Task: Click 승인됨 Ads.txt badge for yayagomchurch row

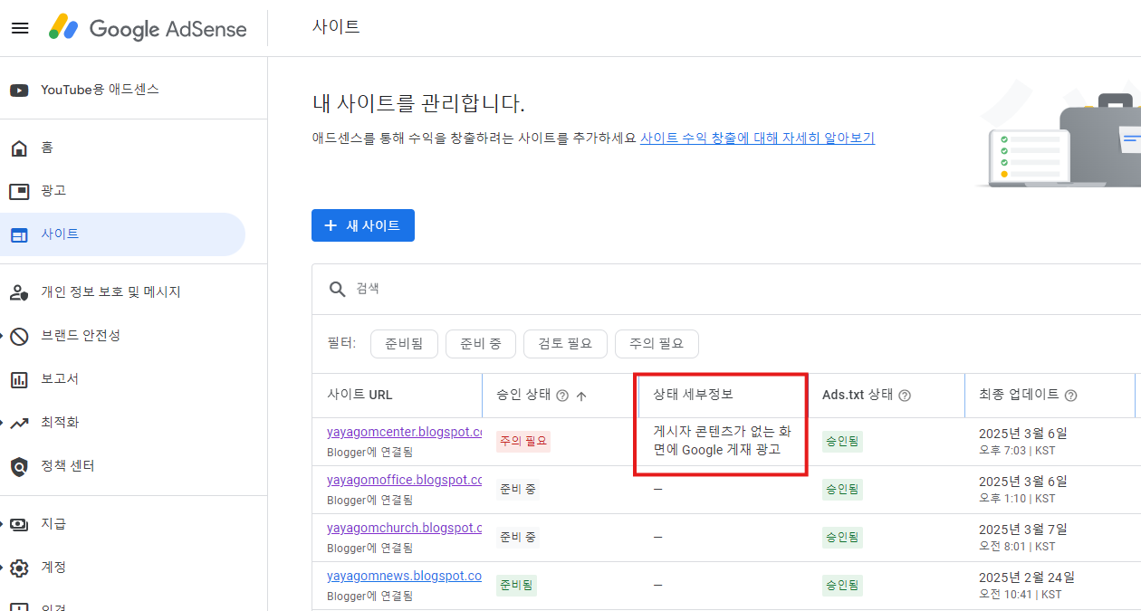Action: (x=842, y=538)
